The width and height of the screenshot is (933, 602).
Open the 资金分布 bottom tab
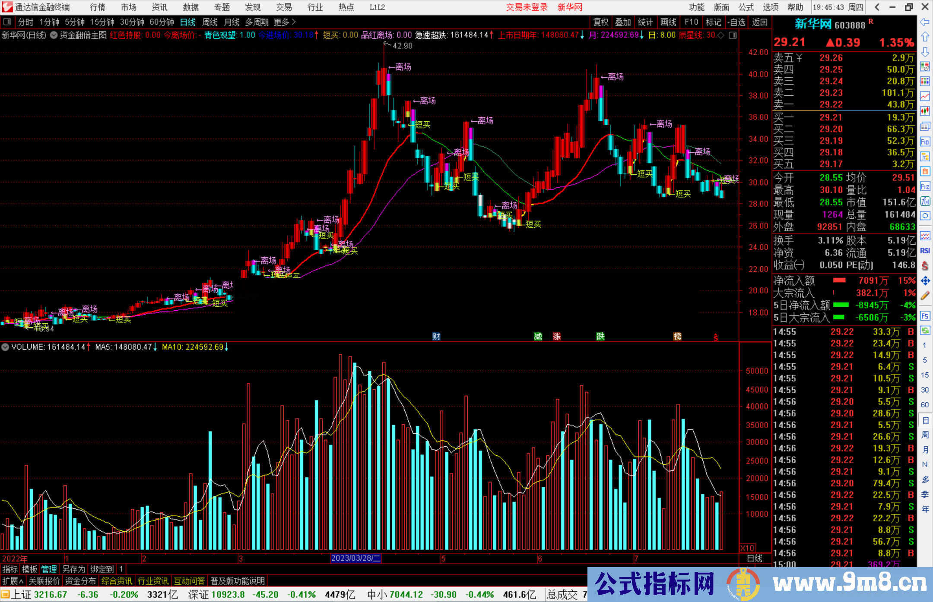pyautogui.click(x=80, y=581)
